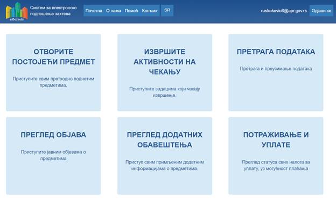The height and width of the screenshot is (199, 336).
Task: Click Преглед статуса свих налога description
Action: click(276, 165)
